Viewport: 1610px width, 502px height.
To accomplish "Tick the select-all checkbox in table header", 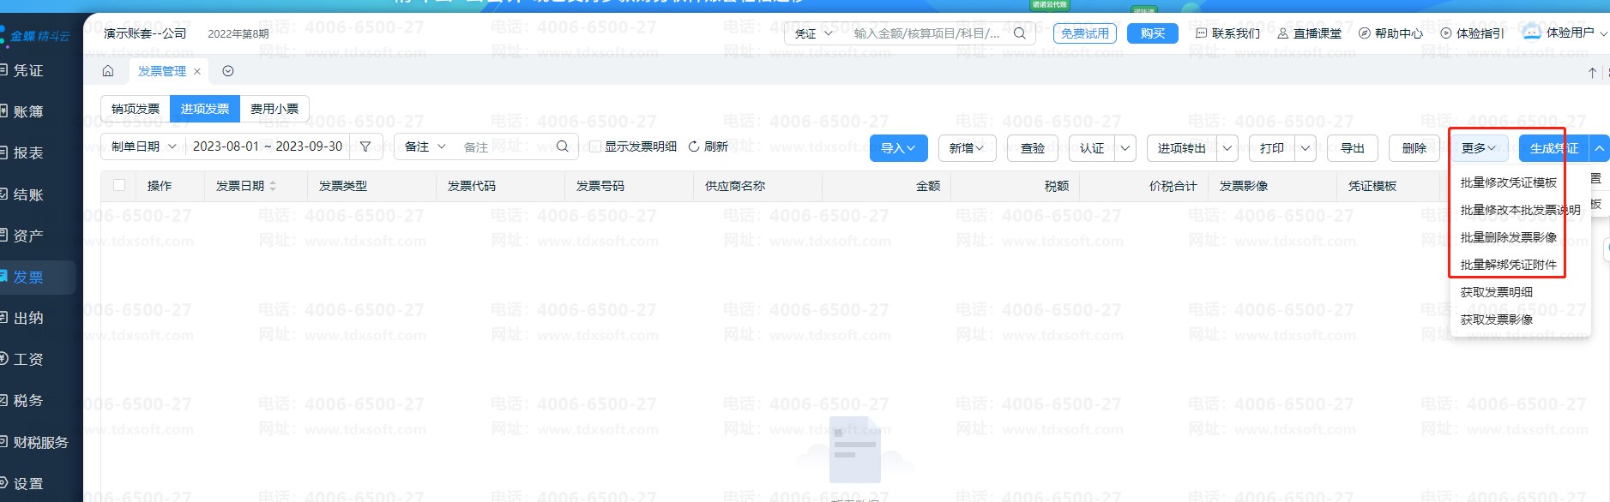I will tap(119, 185).
